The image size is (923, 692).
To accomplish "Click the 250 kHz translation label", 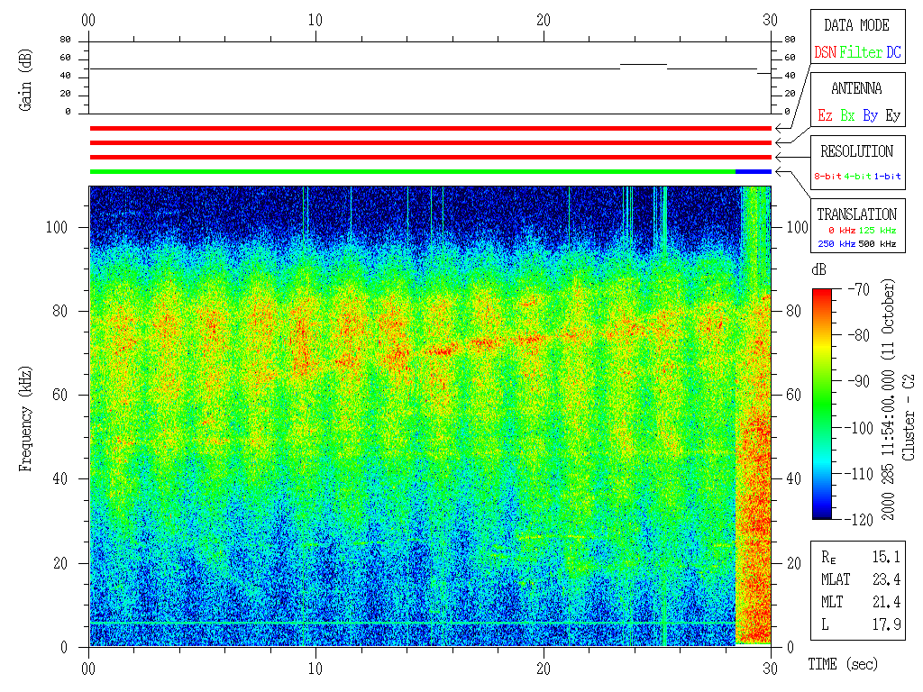I will click(x=834, y=243).
